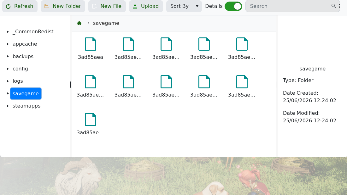This screenshot has height=195, width=347.
Task: Select third file icon in first row
Action: click(x=166, y=44)
